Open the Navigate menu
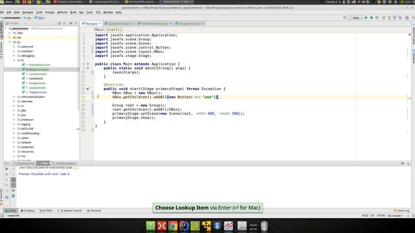This screenshot has height=233, width=415. coord(27,12)
